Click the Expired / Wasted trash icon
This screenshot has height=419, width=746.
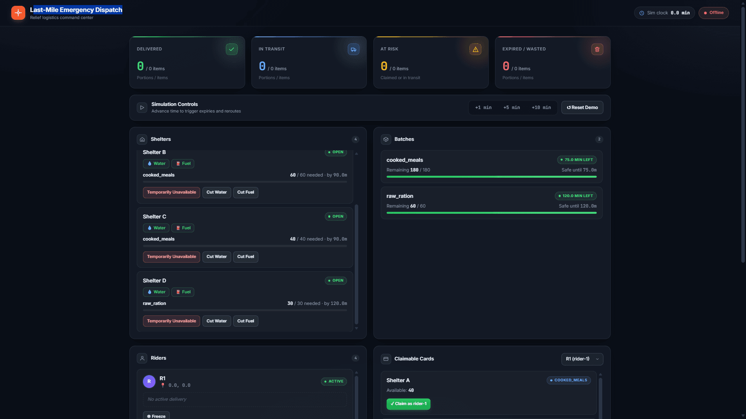[x=597, y=49]
